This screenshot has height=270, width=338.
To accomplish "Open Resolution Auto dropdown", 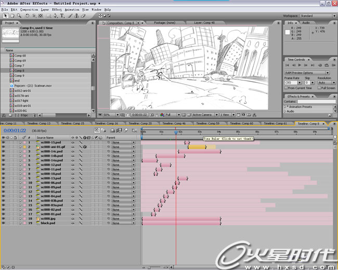I will coord(327,83).
